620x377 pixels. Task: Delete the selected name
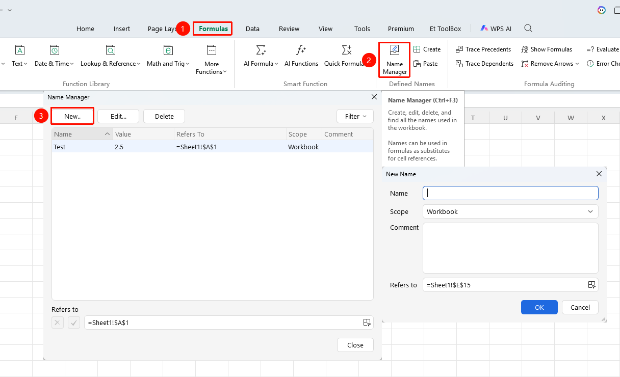click(164, 116)
